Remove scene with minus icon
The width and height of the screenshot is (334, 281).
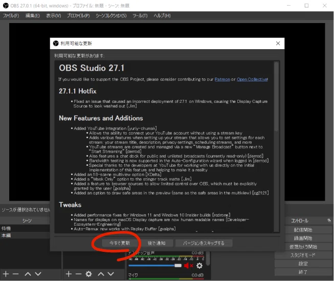pyautogui.click(x=15, y=274)
